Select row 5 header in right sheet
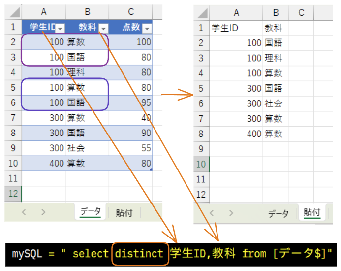 (x=201, y=89)
